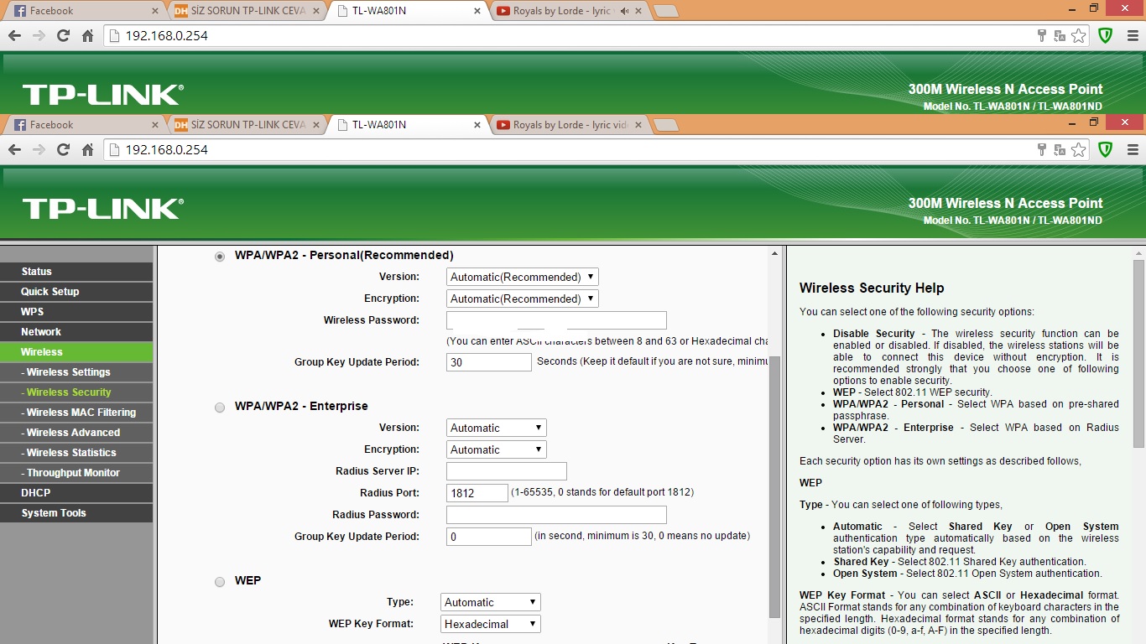Select the WEP security radio button
This screenshot has height=644, width=1146.
(220, 581)
